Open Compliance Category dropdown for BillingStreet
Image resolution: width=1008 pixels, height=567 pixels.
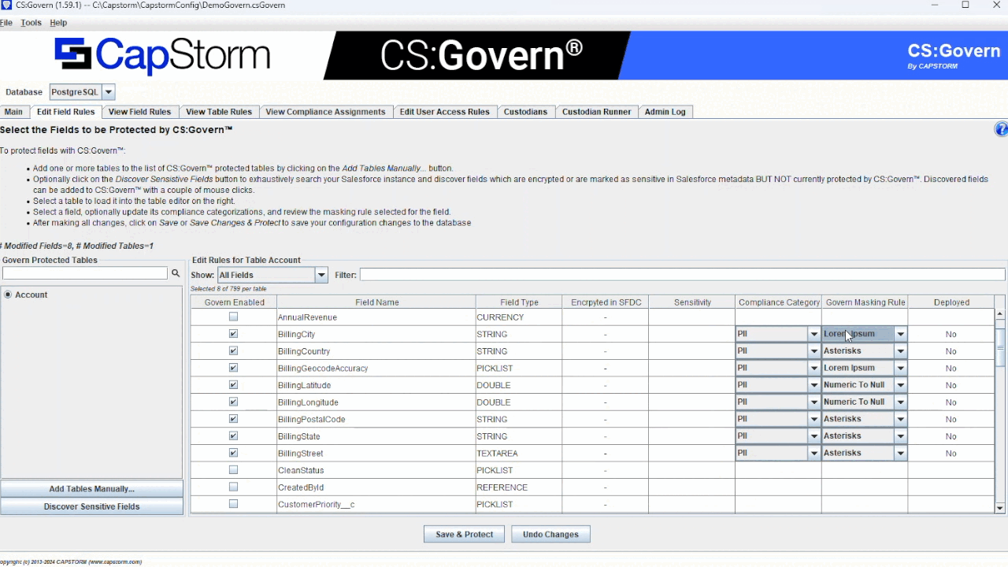(814, 453)
